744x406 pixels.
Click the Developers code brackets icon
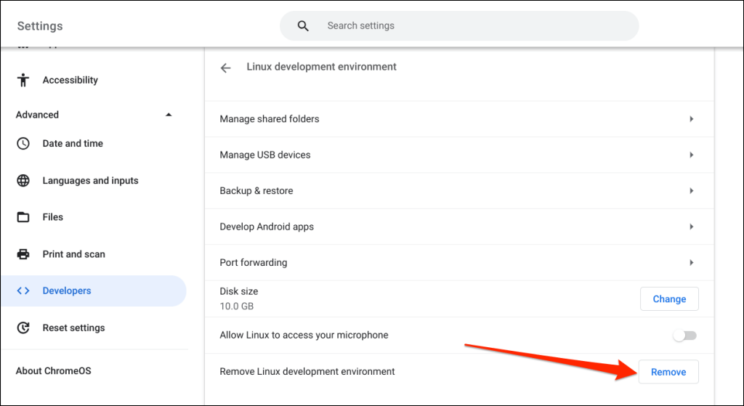pos(23,291)
